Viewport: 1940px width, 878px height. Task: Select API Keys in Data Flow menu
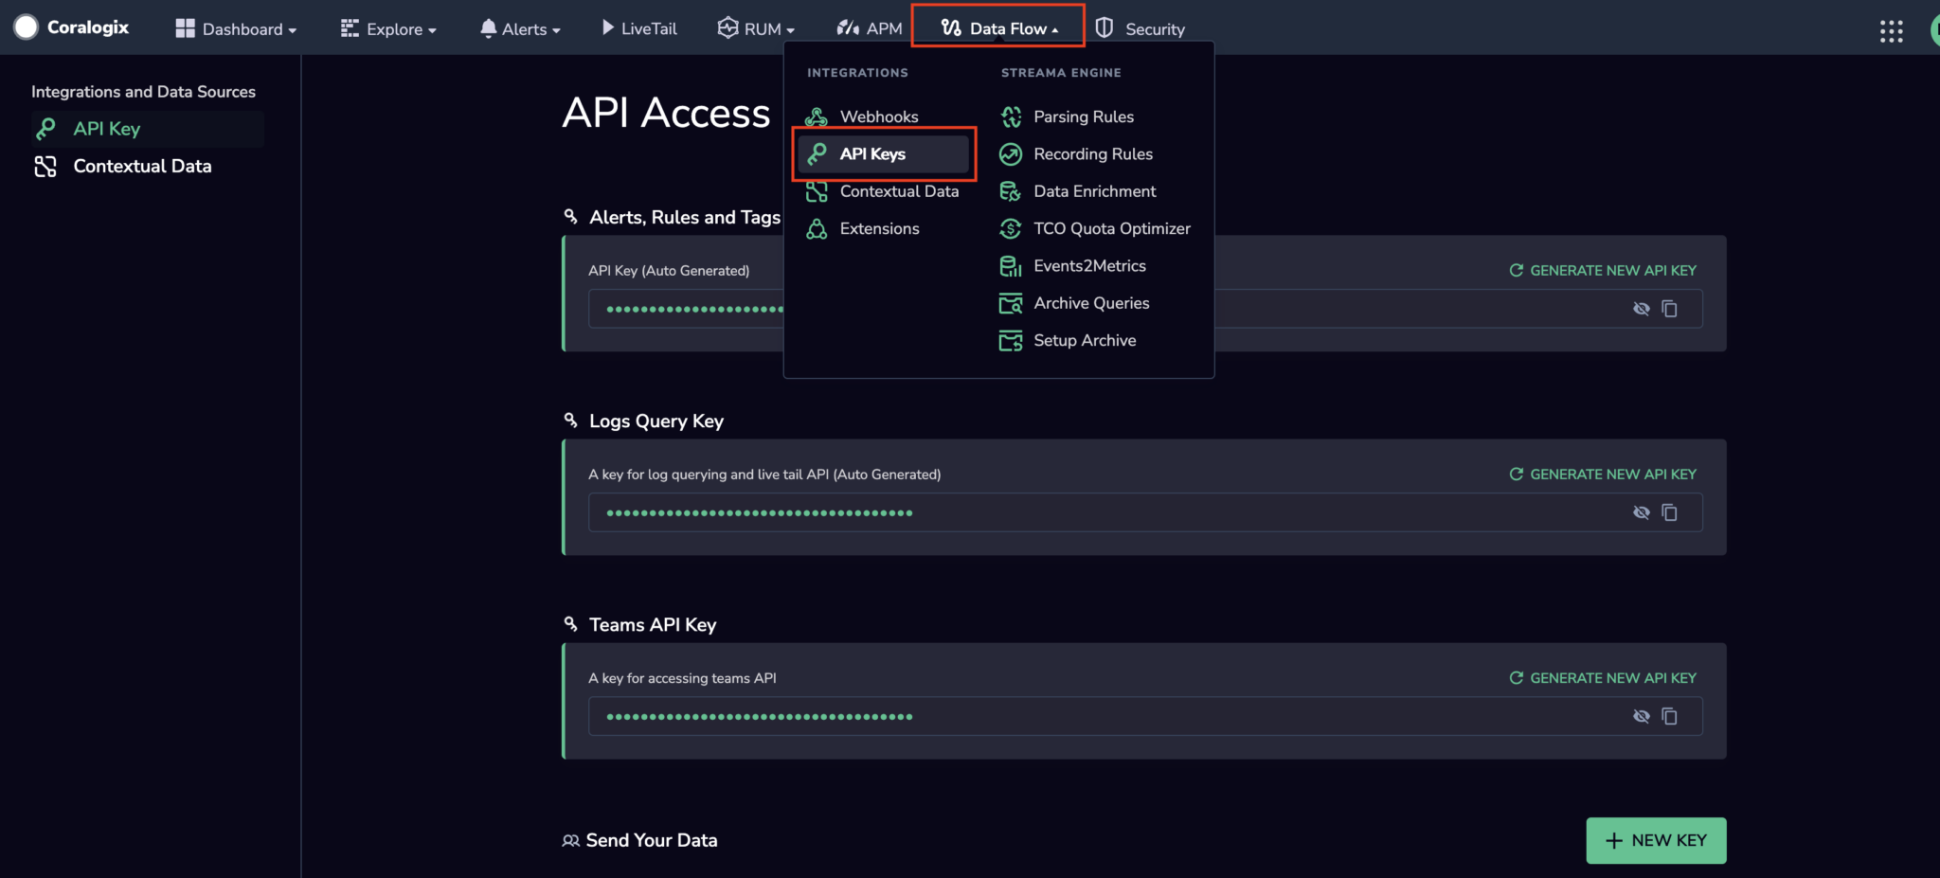(x=883, y=153)
